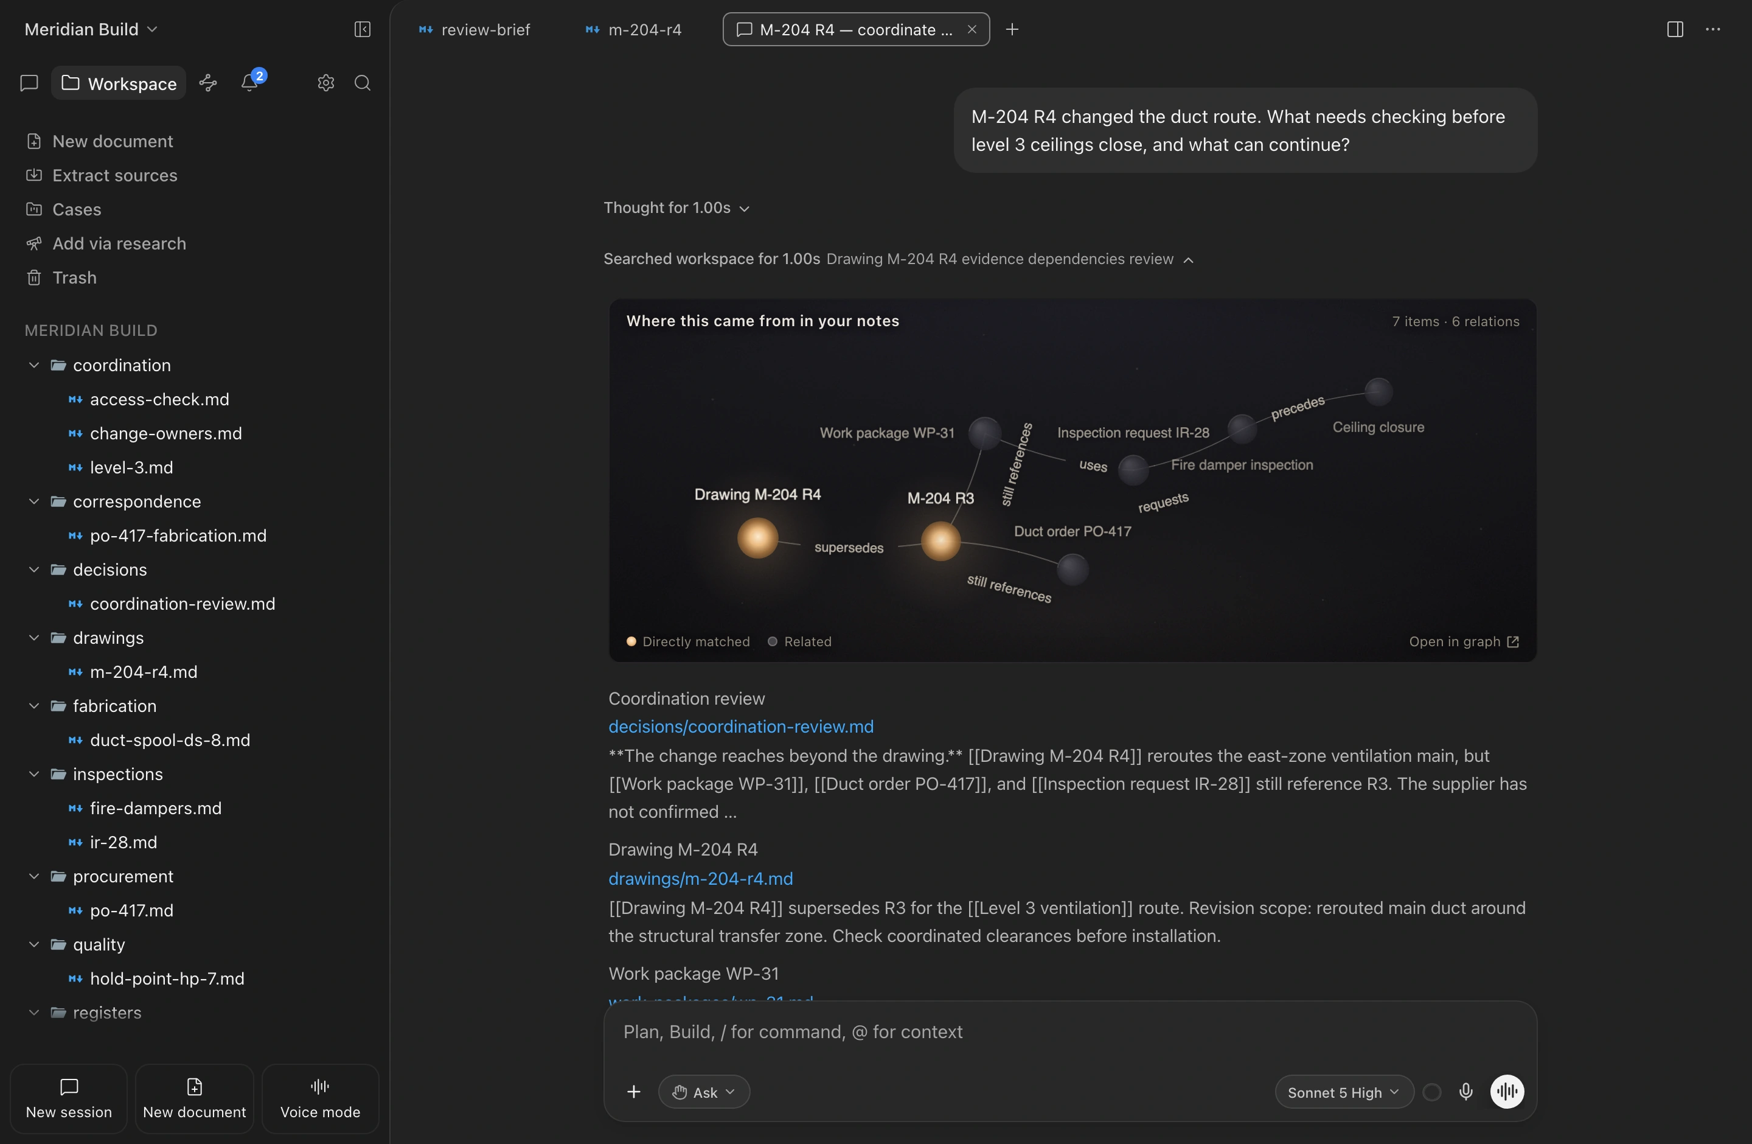Click the New session button
This screenshot has height=1144, width=1752.
point(69,1099)
